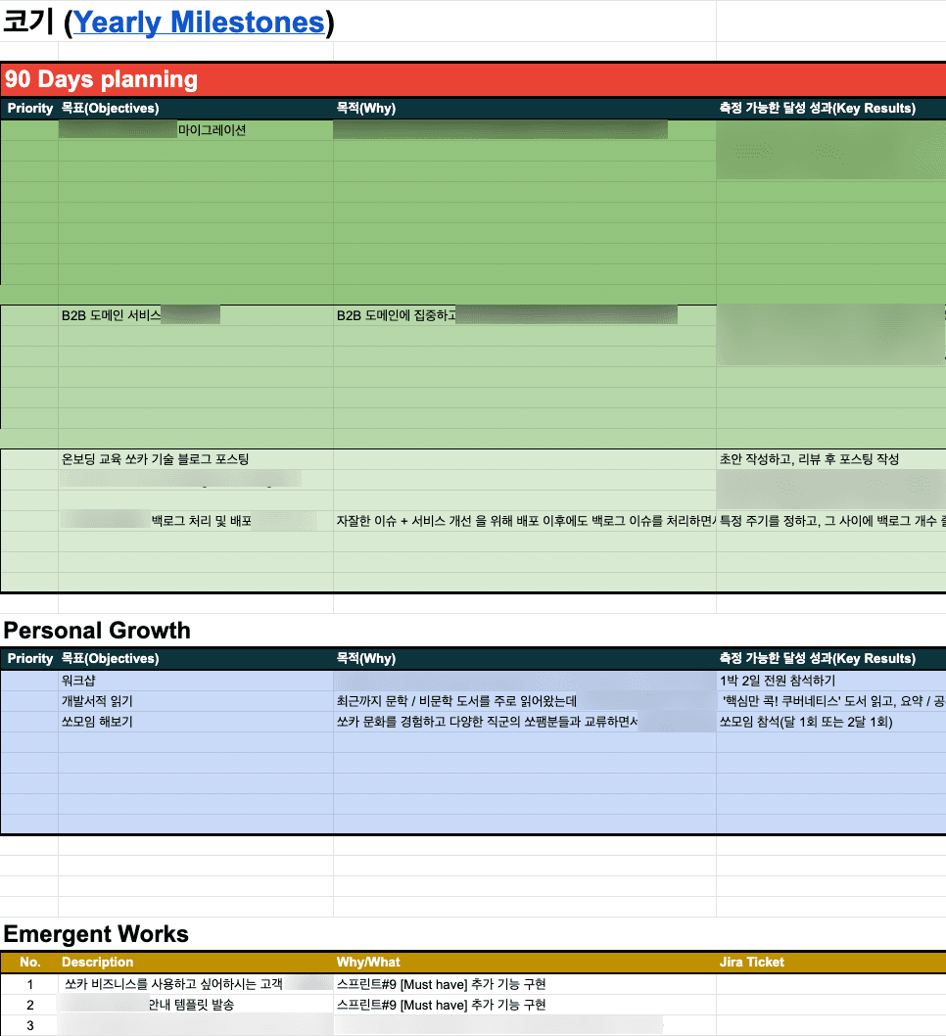Click 초안 작성하고, 리뷰 후 포스팅 작성 cell
The image size is (946, 1036).
831,459
